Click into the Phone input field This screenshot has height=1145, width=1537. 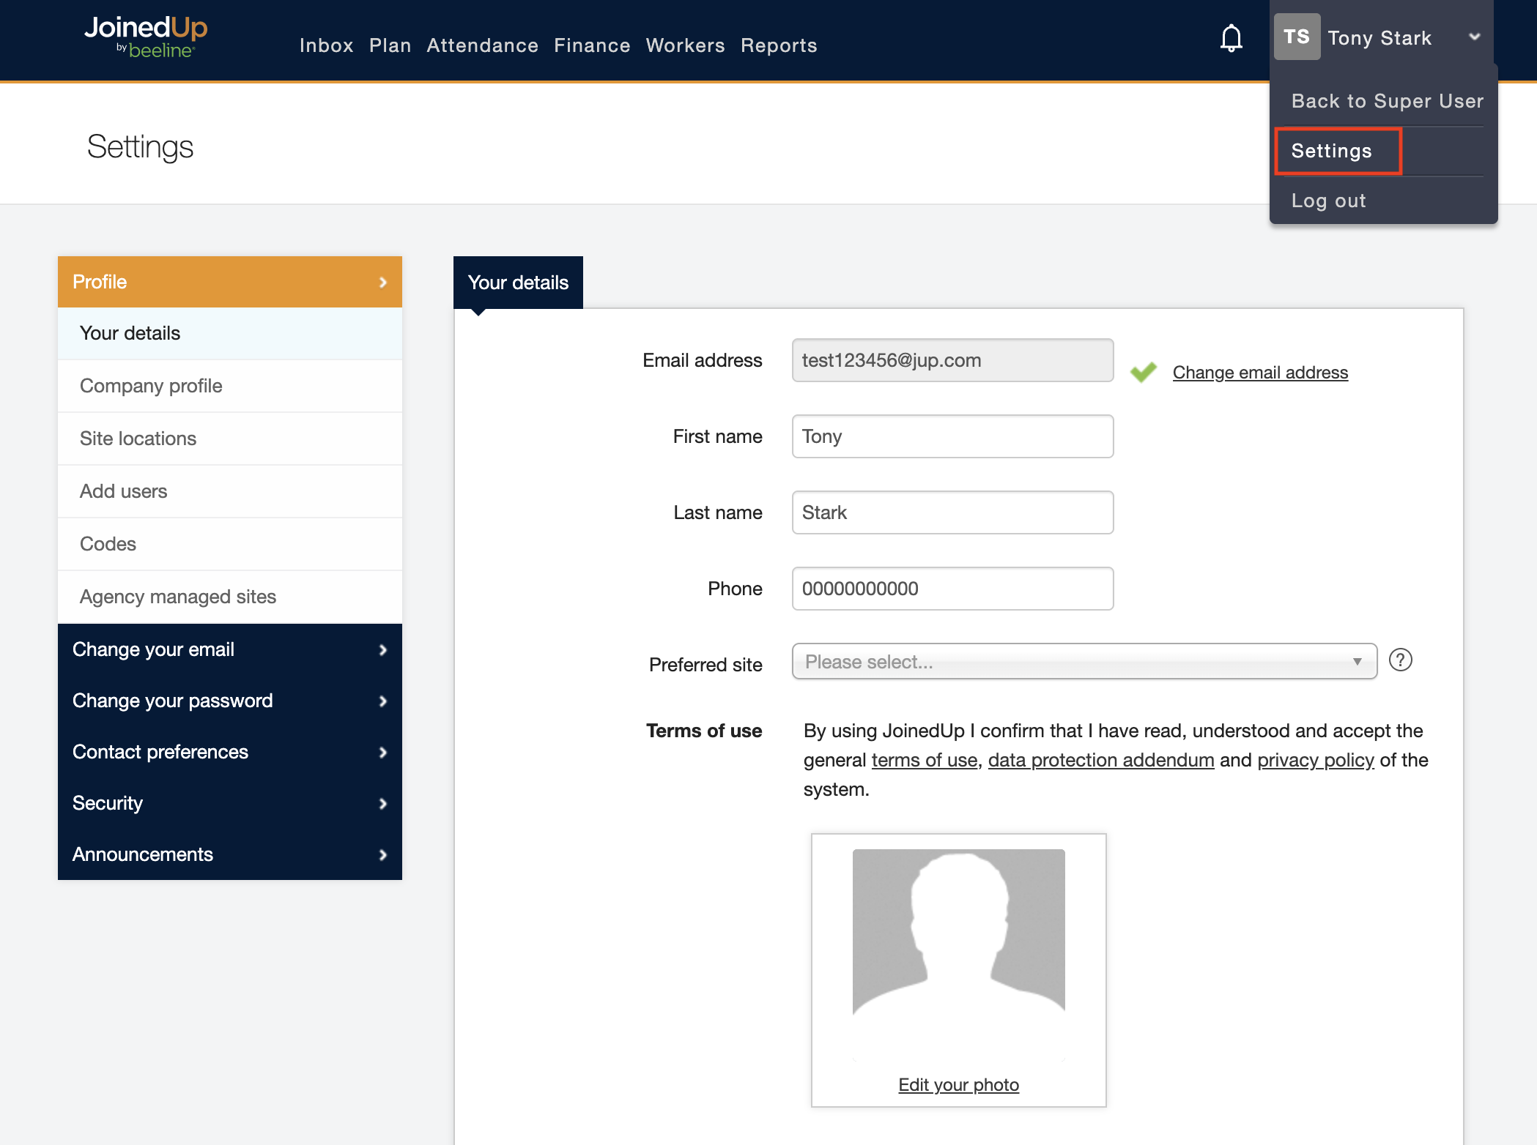coord(952,589)
